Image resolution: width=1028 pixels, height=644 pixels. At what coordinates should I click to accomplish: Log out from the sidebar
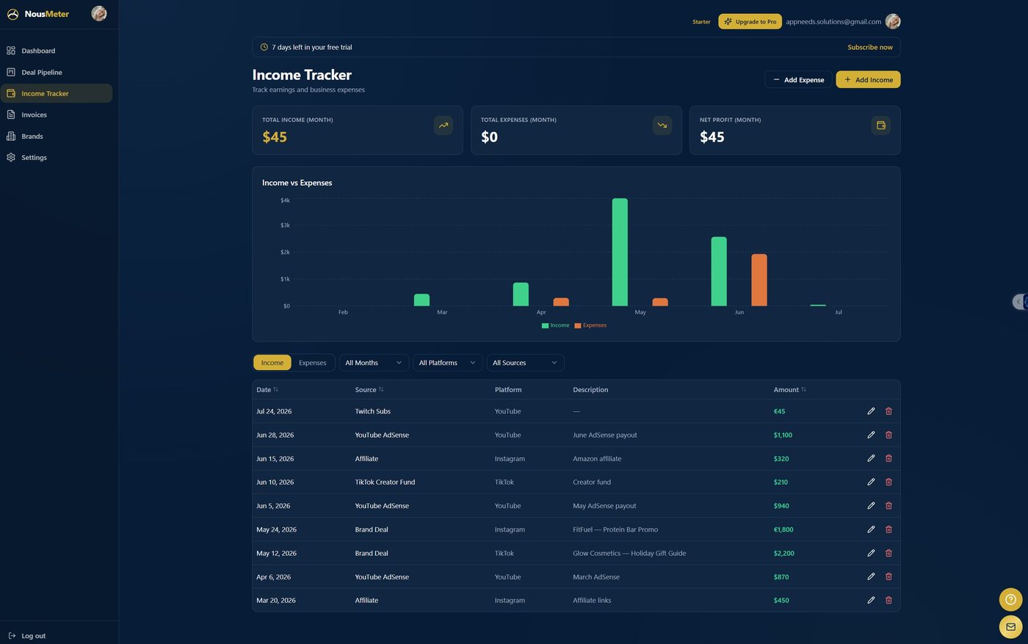27,636
